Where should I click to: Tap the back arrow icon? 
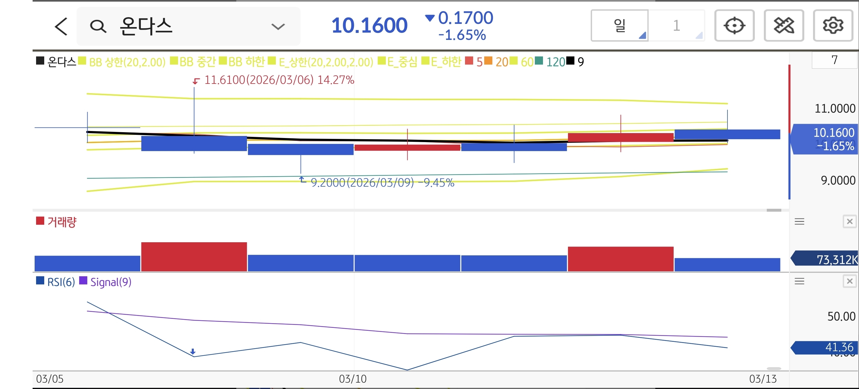61,26
